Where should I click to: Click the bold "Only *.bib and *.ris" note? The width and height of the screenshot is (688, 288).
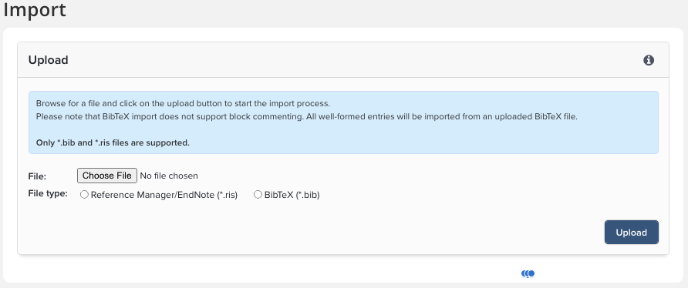(113, 143)
